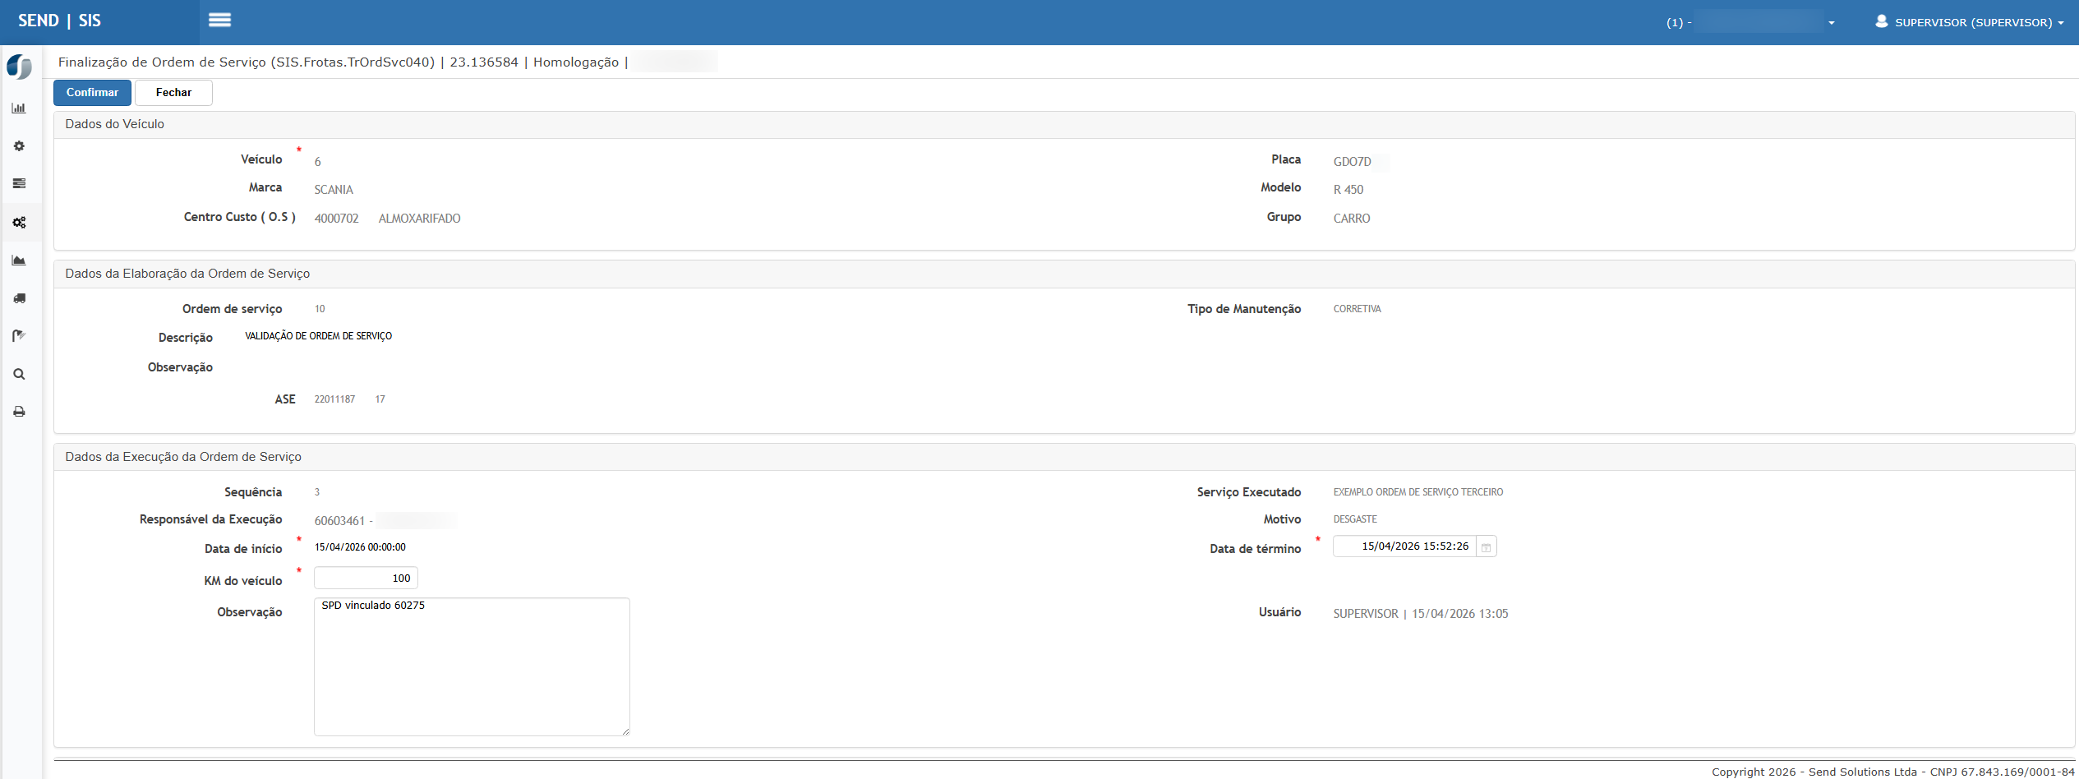Click the single gear settings sidebar icon
Image resolution: width=2079 pixels, height=779 pixels.
click(x=19, y=146)
